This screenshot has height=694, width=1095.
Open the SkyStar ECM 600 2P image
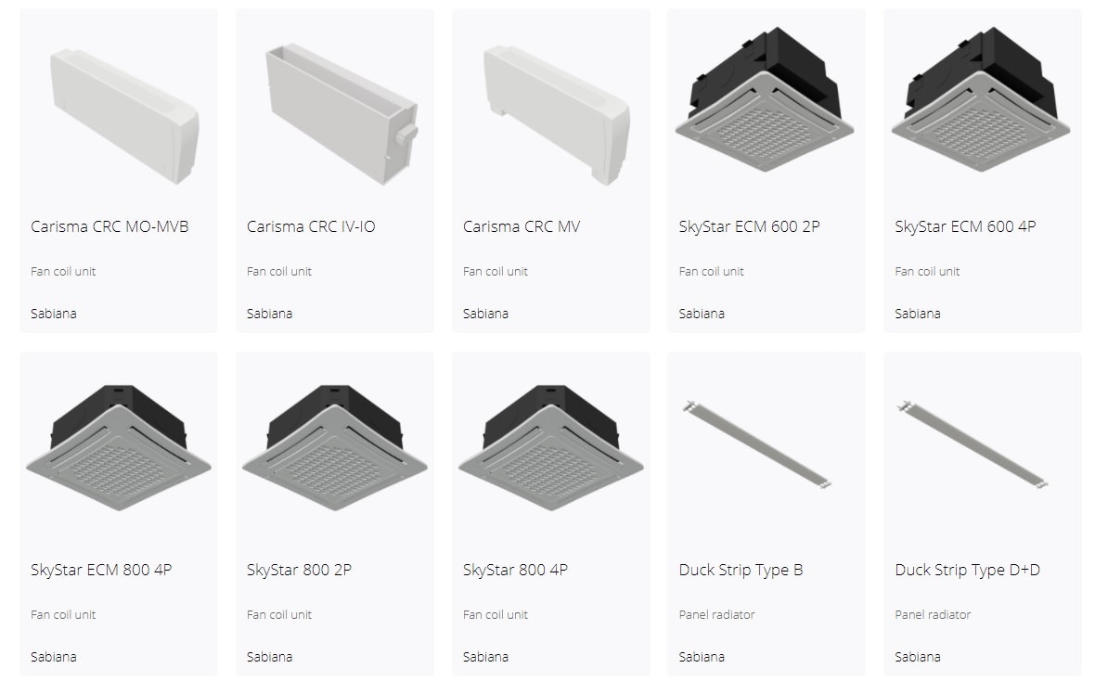pyautogui.click(x=765, y=99)
